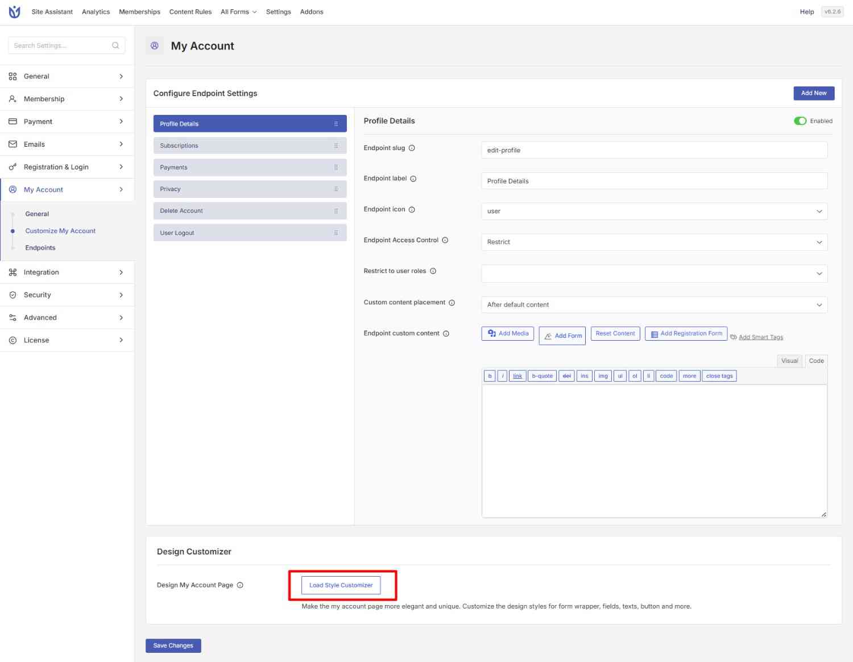Click the License icon in sidebar
The width and height of the screenshot is (853, 662).
pyautogui.click(x=13, y=340)
